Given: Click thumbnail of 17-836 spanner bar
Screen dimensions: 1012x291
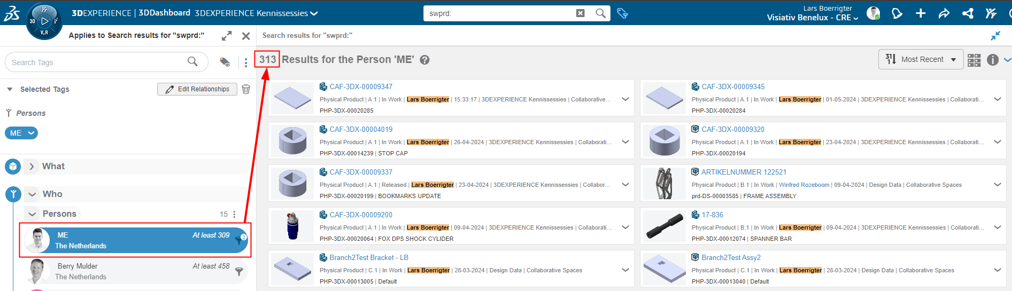Looking at the screenshot, I should pos(665,226).
